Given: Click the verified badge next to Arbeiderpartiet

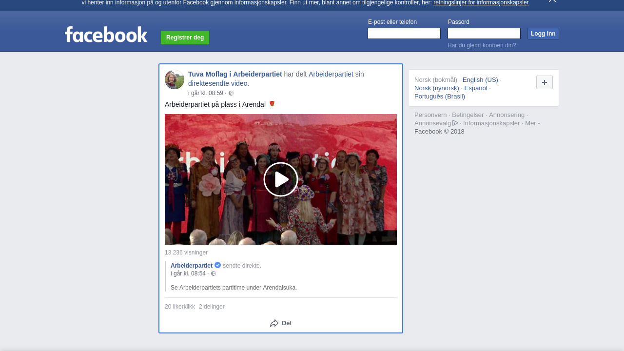Looking at the screenshot, I should 218,265.
